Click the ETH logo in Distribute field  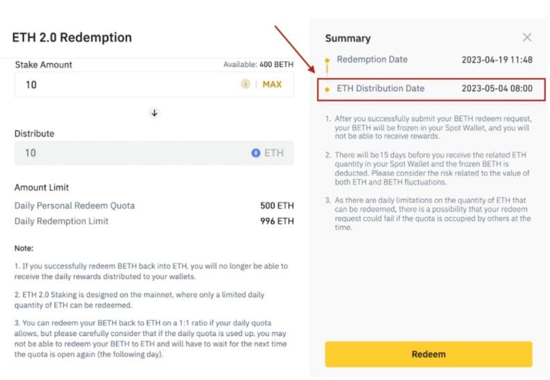pyautogui.click(x=256, y=153)
